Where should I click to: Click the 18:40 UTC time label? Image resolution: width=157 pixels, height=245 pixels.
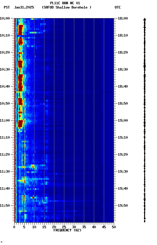coord(123,86)
